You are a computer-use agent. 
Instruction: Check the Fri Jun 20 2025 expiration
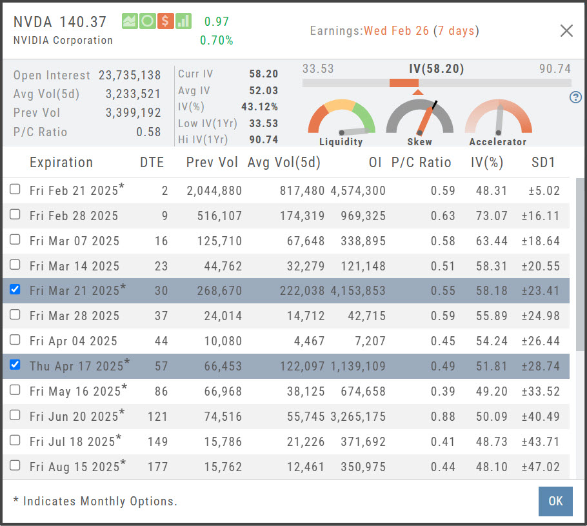tap(15, 415)
